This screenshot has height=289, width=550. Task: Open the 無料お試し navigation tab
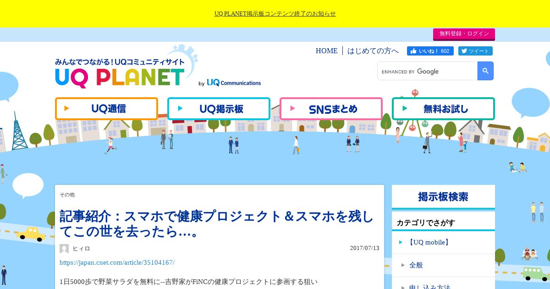[x=443, y=109]
